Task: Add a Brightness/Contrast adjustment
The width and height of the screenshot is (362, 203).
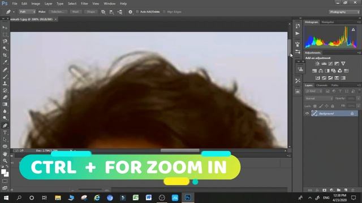Action: (x=317, y=64)
